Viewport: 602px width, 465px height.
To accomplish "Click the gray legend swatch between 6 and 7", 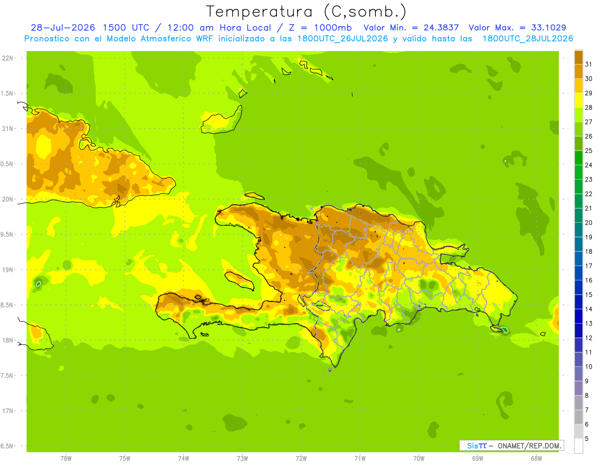I will click(578, 417).
